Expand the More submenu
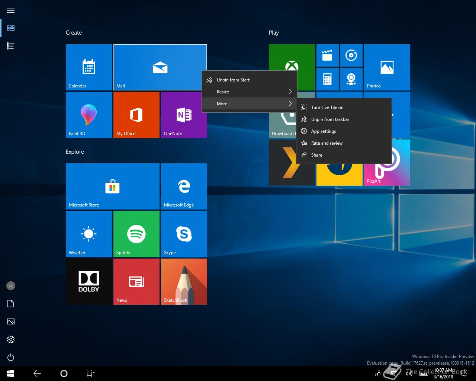The image size is (476, 381). 250,104
